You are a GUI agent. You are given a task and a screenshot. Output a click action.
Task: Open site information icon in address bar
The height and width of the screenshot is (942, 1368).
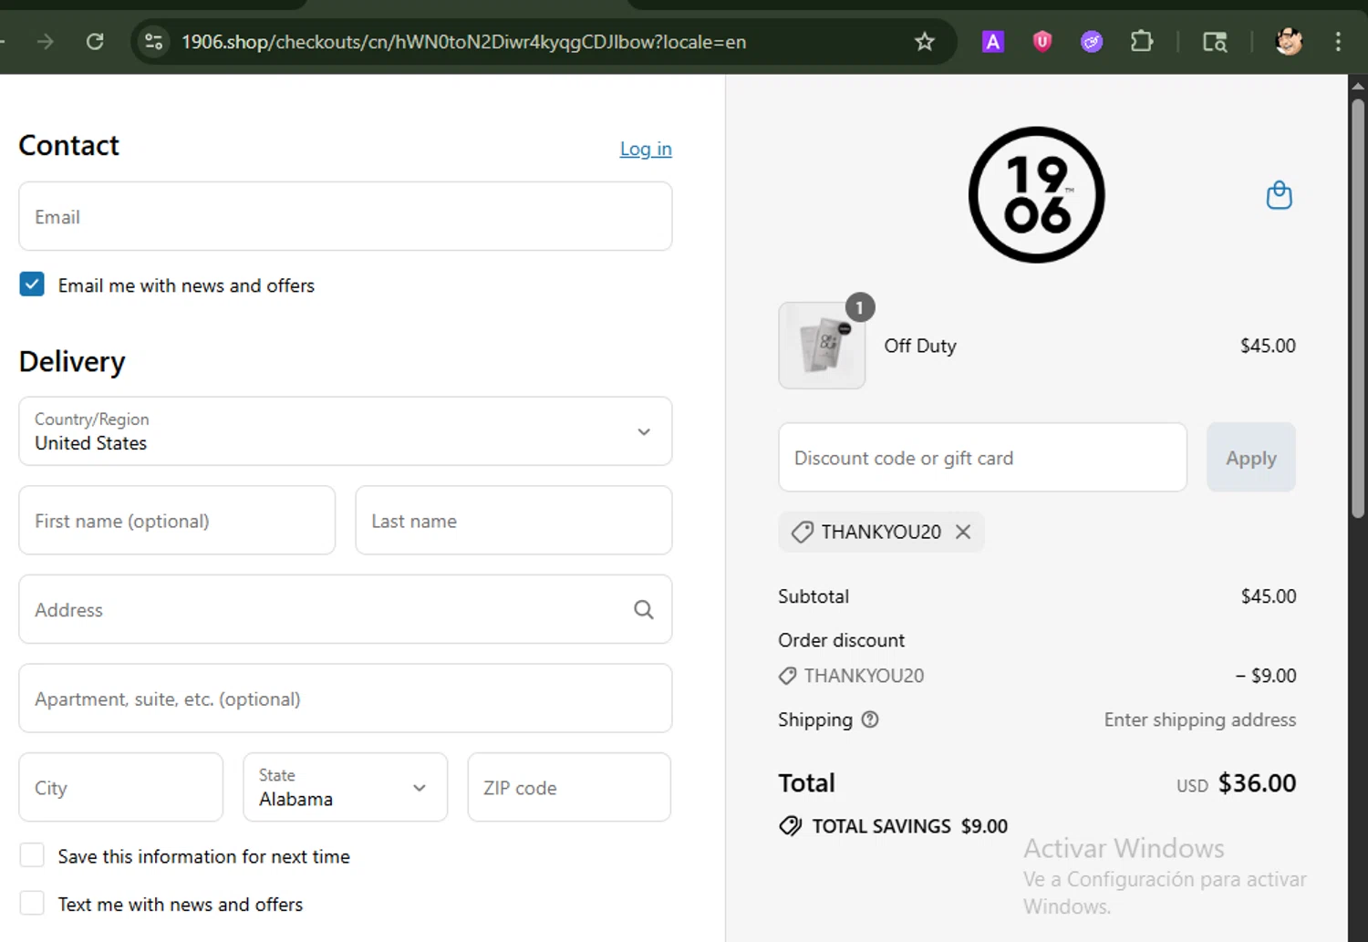coord(154,41)
